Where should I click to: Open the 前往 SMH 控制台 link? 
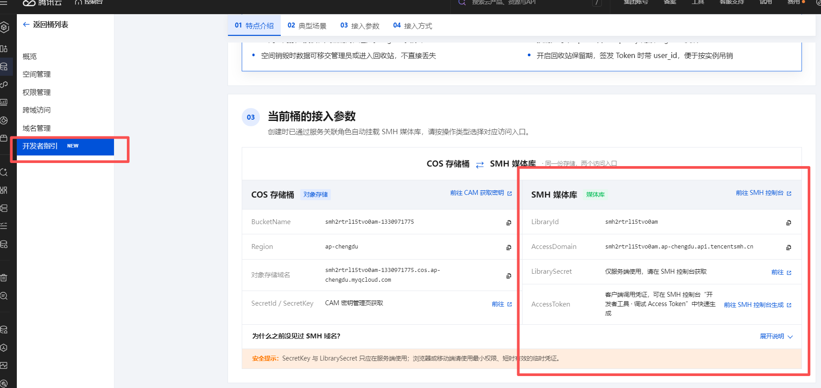click(x=763, y=193)
